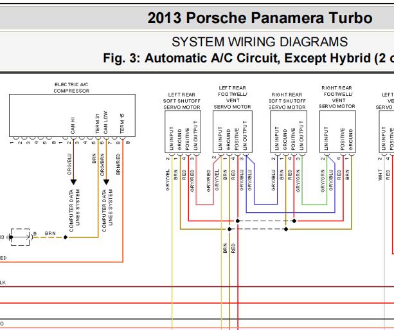This screenshot has height=330, width=394.
Task: Click the vertical "RED" label below power junction
Action: click(x=233, y=248)
